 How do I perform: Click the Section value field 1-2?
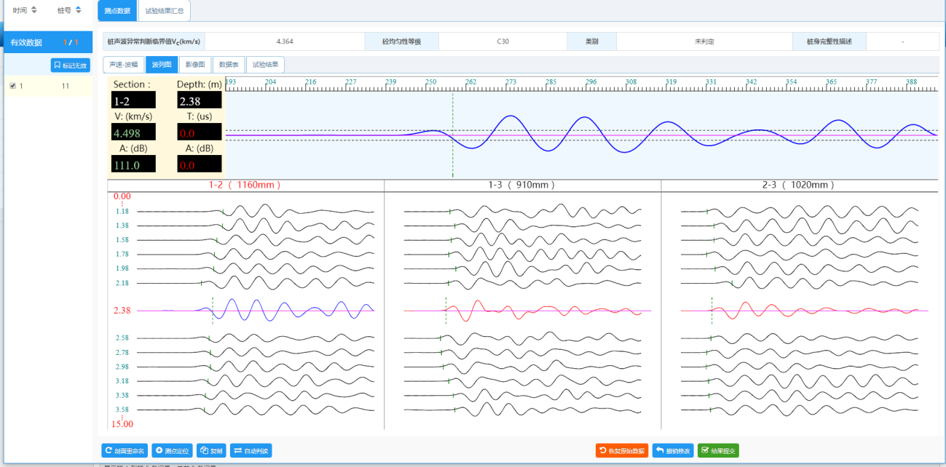click(x=133, y=100)
